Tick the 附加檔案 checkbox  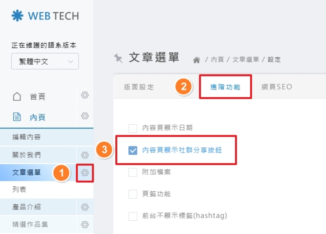133,172
